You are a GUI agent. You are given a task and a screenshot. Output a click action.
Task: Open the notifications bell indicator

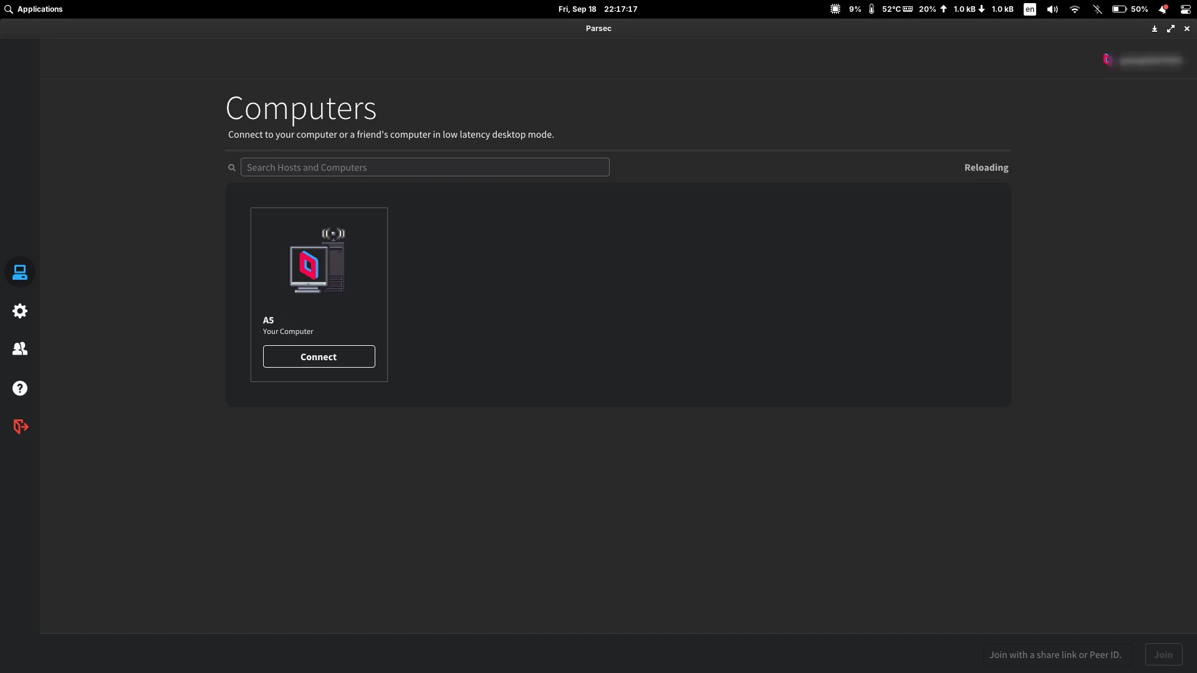click(x=1163, y=9)
